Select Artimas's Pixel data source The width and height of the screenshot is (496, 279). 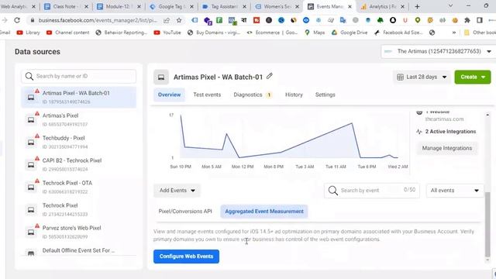[x=79, y=119]
